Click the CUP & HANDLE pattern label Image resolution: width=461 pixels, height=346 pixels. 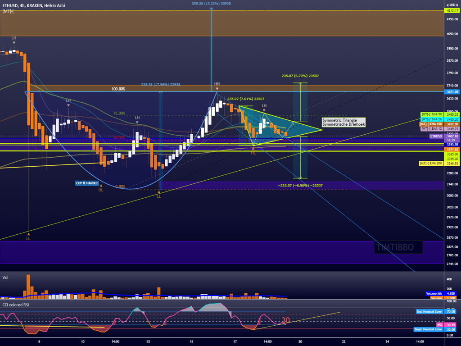(87, 183)
